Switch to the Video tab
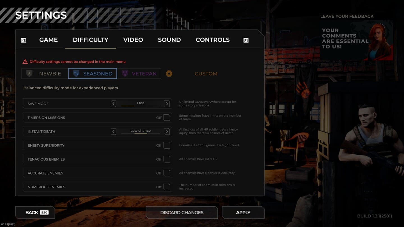 [133, 40]
